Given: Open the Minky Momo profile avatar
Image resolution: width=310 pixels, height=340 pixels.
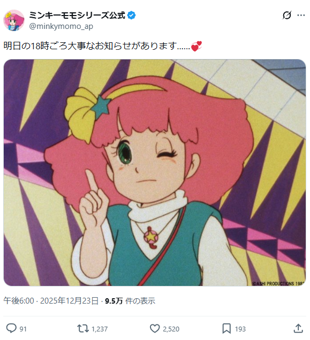Looking at the screenshot, I should [x=14, y=20].
